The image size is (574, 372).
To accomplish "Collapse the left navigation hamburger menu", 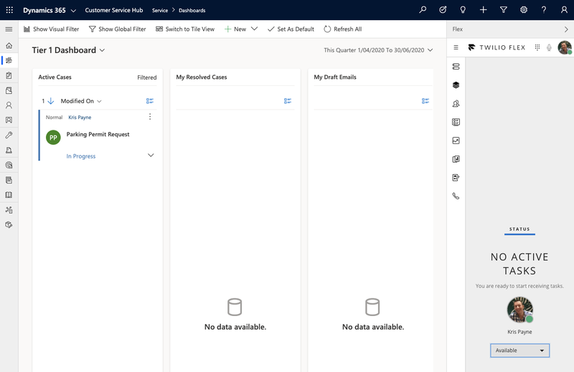I will [x=9, y=29].
